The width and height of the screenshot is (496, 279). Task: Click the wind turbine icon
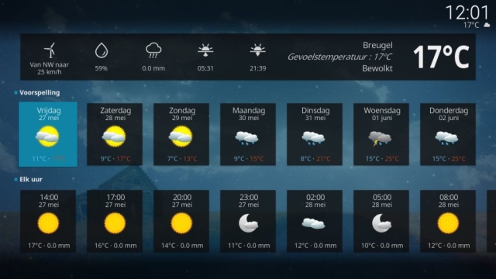(50, 50)
